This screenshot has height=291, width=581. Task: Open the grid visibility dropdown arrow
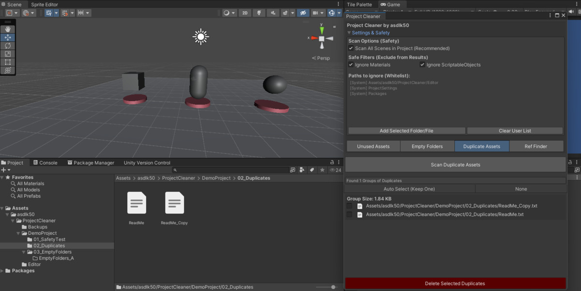tap(56, 13)
